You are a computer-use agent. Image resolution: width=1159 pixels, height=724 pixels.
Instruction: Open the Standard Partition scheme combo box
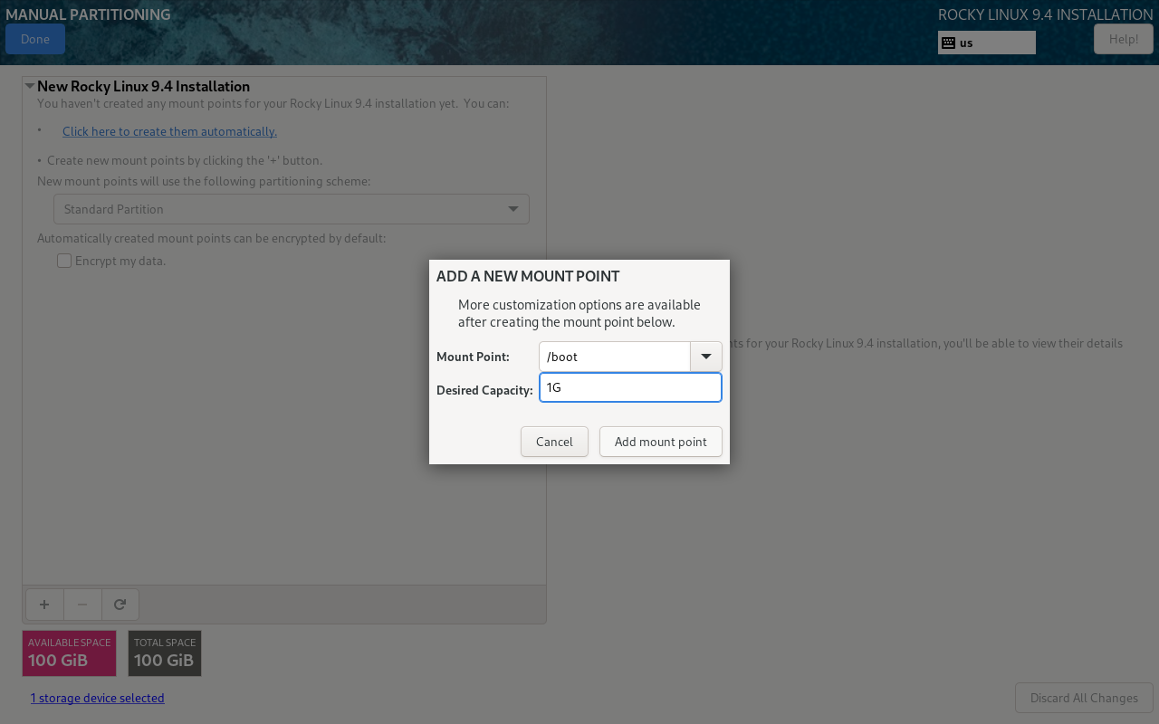click(x=292, y=209)
